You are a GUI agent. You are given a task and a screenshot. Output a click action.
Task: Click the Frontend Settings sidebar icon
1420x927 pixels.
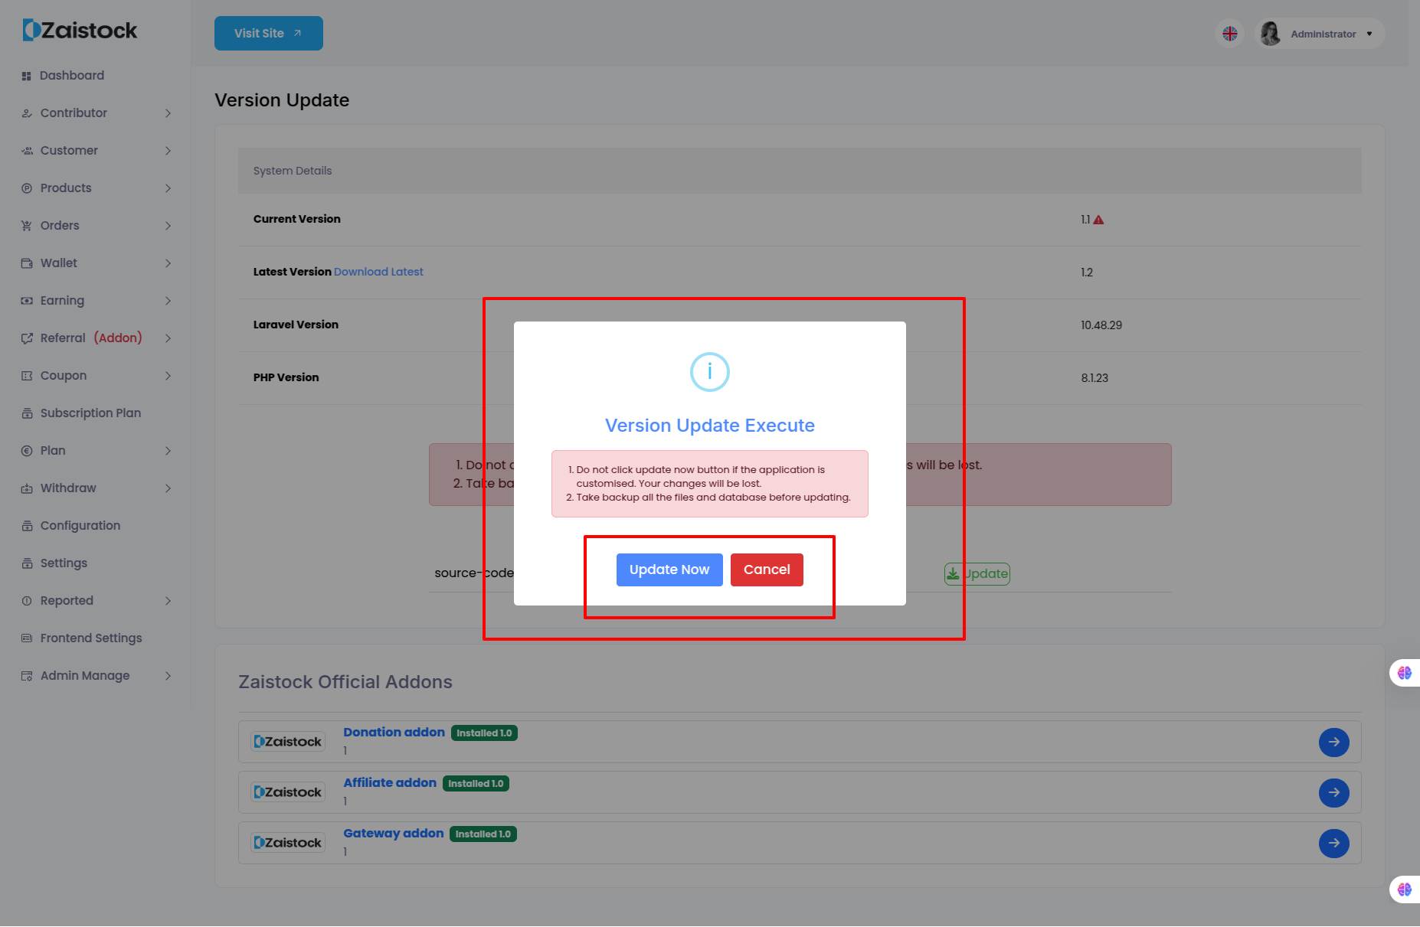click(26, 638)
